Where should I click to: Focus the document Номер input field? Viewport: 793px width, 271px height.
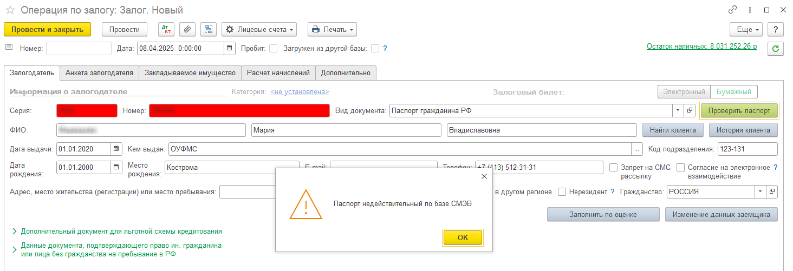click(x=79, y=48)
